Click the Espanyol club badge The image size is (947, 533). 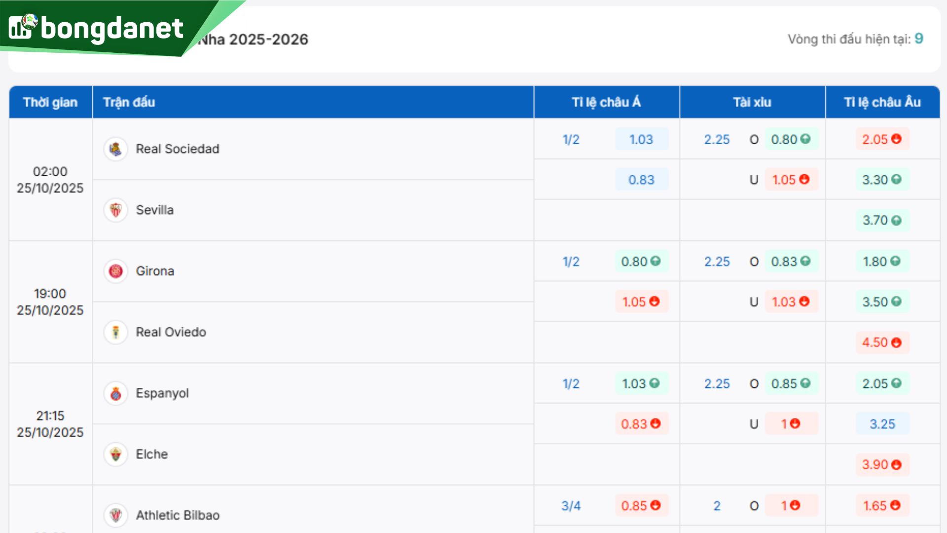(115, 393)
